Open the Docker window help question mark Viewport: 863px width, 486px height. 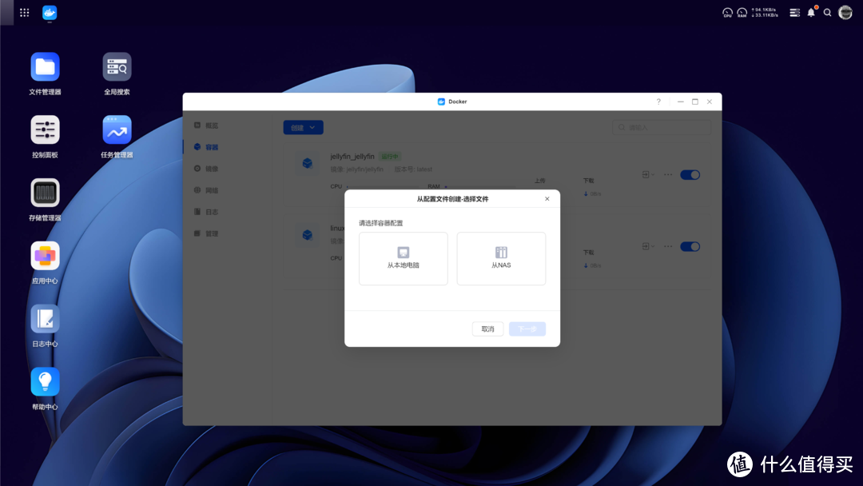click(x=658, y=102)
